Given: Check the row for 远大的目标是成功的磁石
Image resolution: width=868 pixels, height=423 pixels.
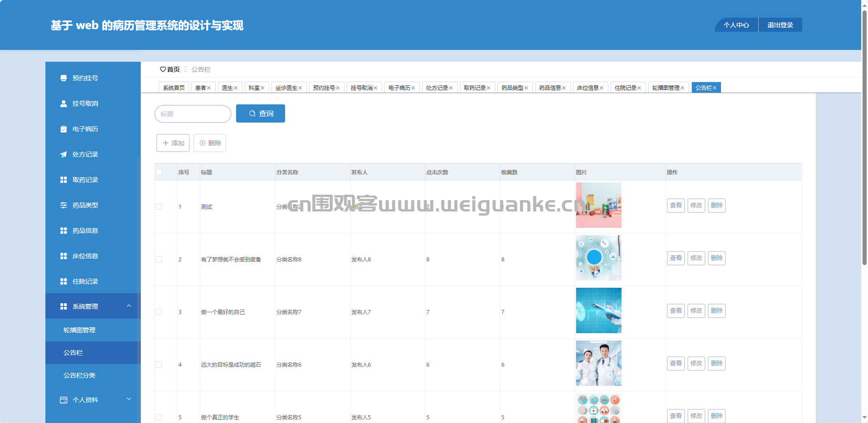Looking at the screenshot, I should pos(159,364).
